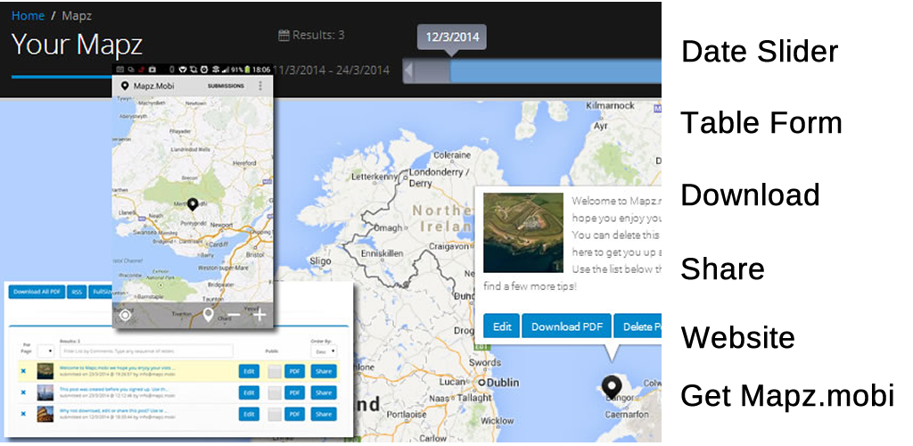Click PDF on the 'This post was created' row
The height and width of the screenshot is (446, 913).
pos(294,392)
